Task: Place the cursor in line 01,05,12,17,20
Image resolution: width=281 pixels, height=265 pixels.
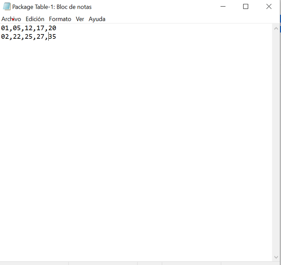Action: tap(28, 28)
